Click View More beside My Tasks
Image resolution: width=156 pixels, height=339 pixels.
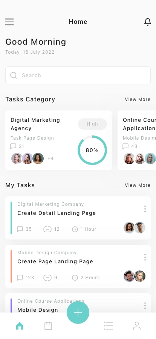138,185
